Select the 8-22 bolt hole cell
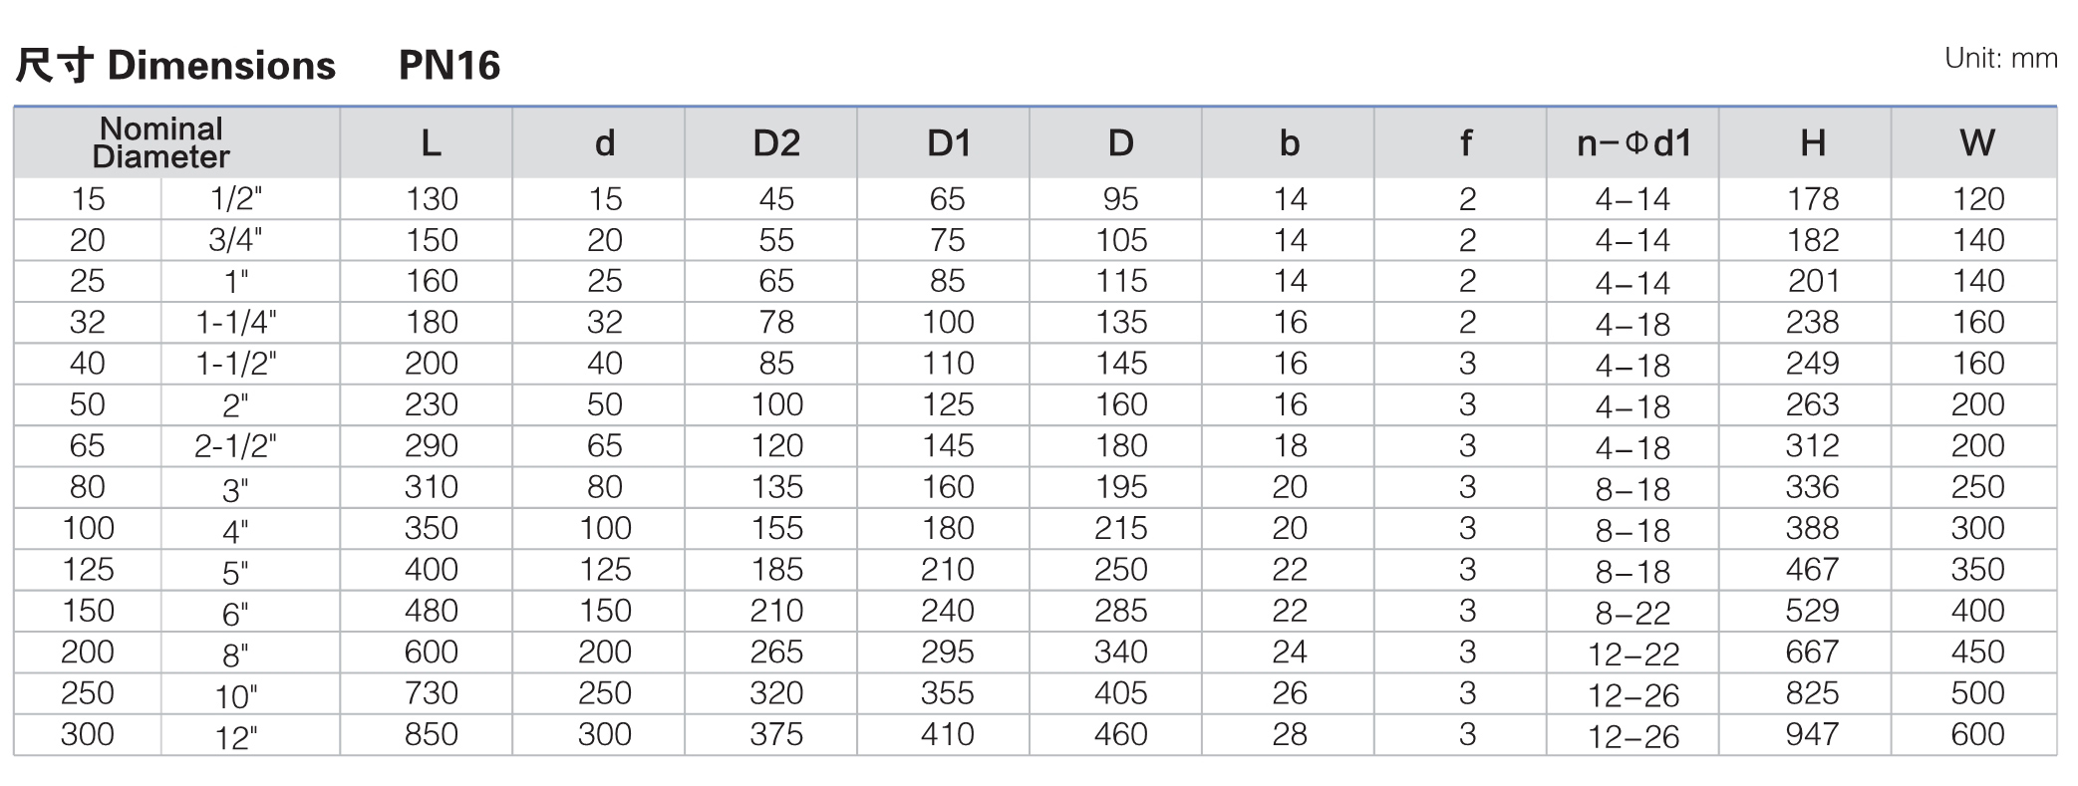2078x786 pixels. click(x=1633, y=611)
